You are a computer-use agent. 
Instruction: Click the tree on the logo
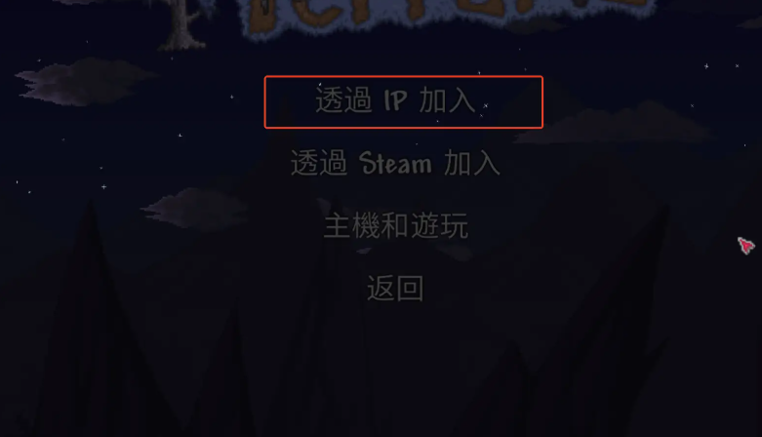182,24
